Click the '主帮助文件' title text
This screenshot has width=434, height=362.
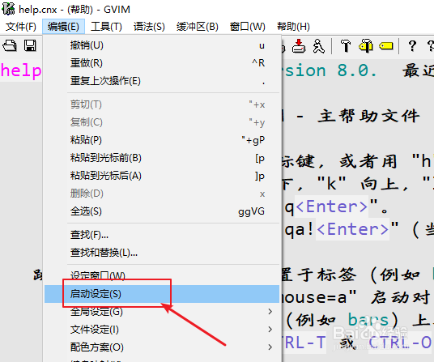368,116
